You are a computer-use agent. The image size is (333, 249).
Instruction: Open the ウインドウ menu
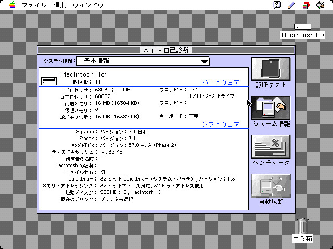[88, 5]
